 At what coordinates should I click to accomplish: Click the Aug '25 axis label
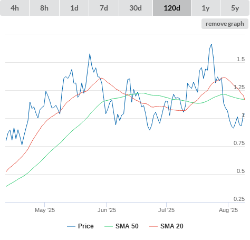[228, 210]
